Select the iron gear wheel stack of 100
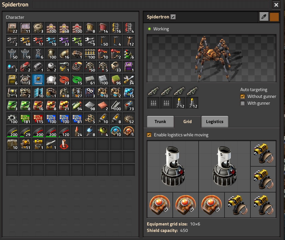 (x=12, y=119)
